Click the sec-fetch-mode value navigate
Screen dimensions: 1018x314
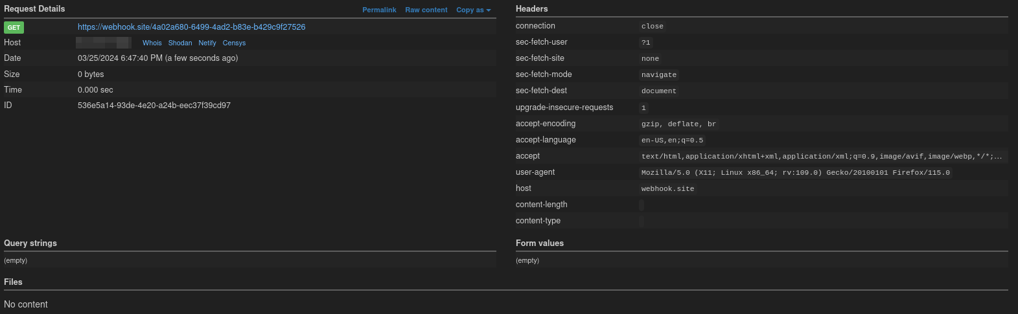coord(658,75)
